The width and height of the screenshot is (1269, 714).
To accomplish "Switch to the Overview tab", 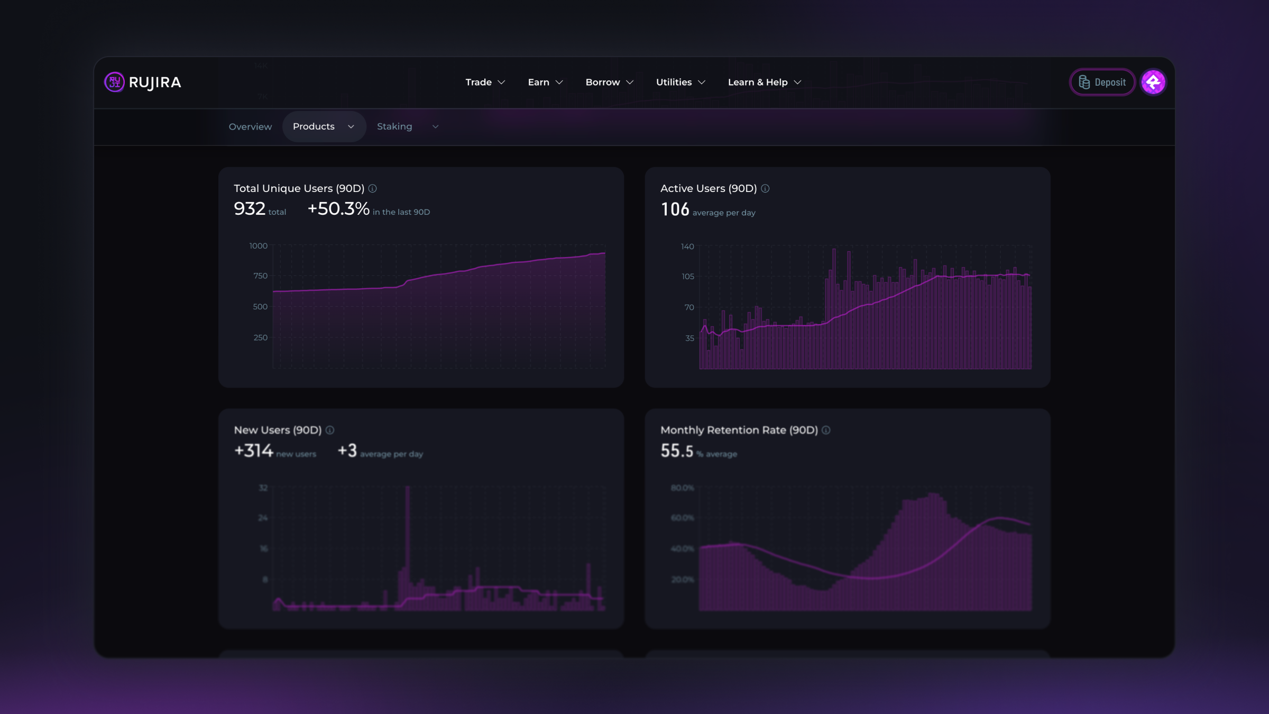I will point(250,126).
